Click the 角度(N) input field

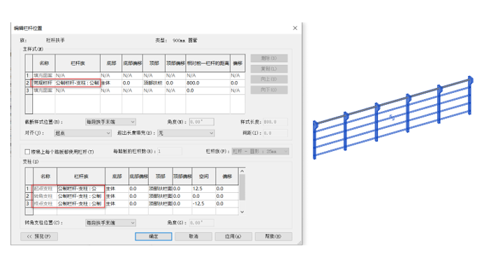click(x=202, y=122)
